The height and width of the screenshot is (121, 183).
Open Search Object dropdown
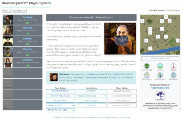coord(60,105)
